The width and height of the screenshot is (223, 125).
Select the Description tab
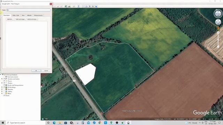tap(7, 15)
